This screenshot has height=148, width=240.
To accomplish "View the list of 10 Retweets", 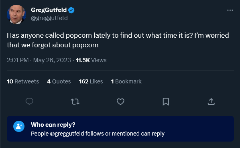I will pos(23,81).
